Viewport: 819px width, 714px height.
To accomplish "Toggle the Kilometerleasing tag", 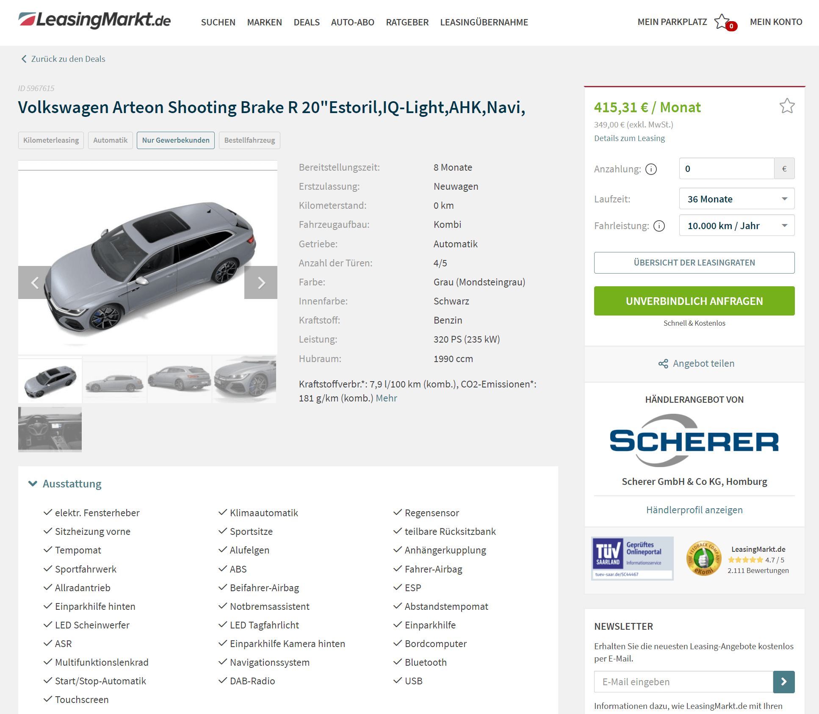I will [51, 140].
